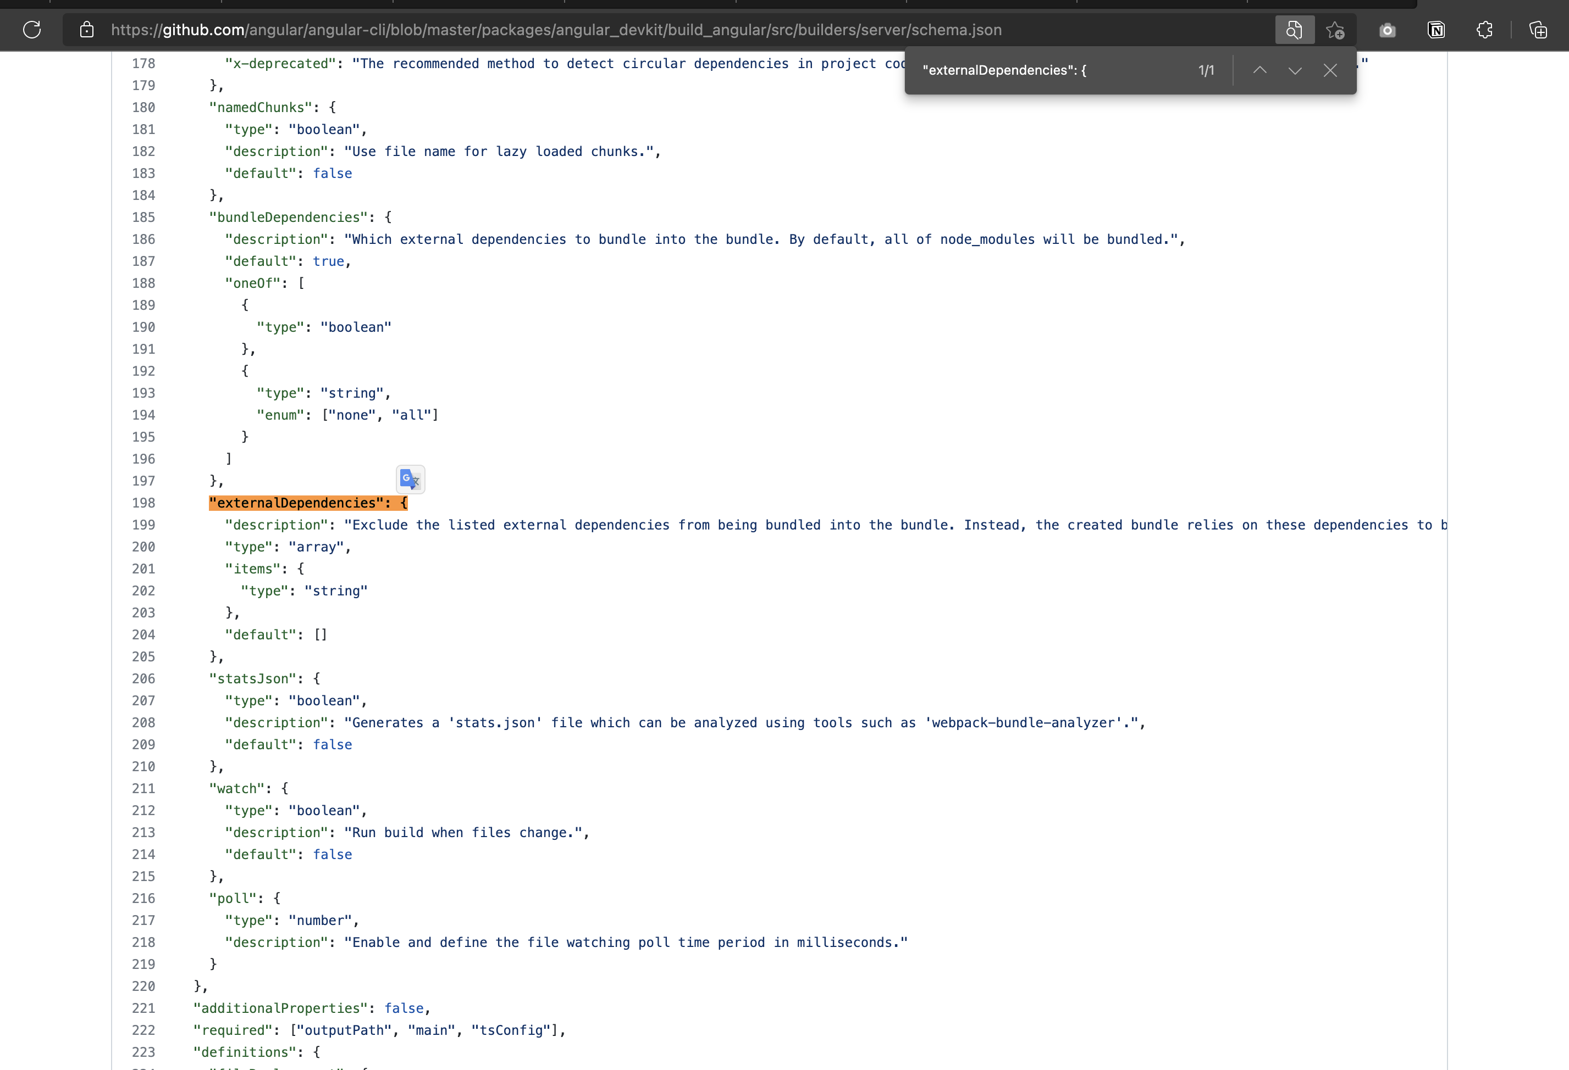Viewport: 1569px width, 1070px height.
Task: Click the highlighted externalDependencies text
Action: [308, 503]
